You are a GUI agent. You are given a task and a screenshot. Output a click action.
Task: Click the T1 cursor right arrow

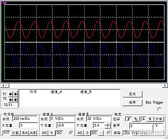coord(15,94)
